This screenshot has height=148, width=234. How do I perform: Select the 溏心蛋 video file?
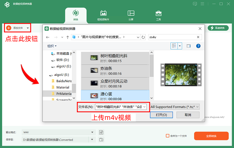[x=115, y=95]
